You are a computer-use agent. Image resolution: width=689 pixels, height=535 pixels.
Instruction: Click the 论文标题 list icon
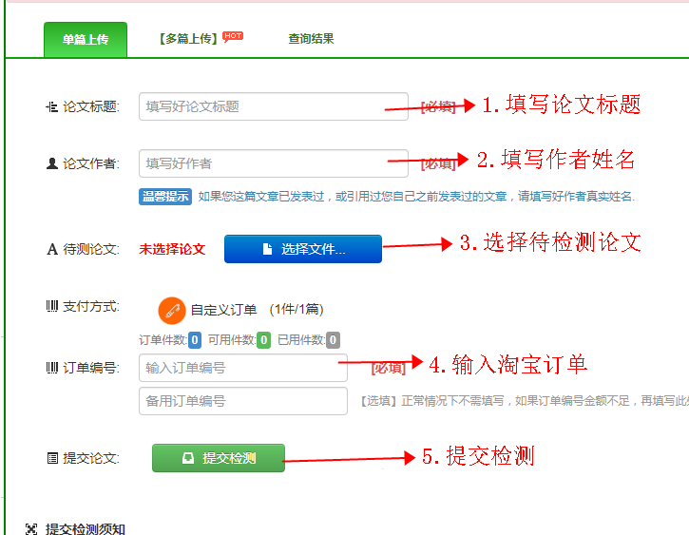click(51, 106)
